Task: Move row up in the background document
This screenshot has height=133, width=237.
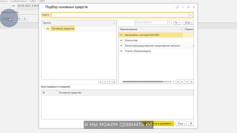Action: (19, 19)
